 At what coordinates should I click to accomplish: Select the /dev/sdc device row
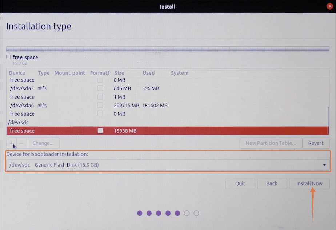(167, 122)
